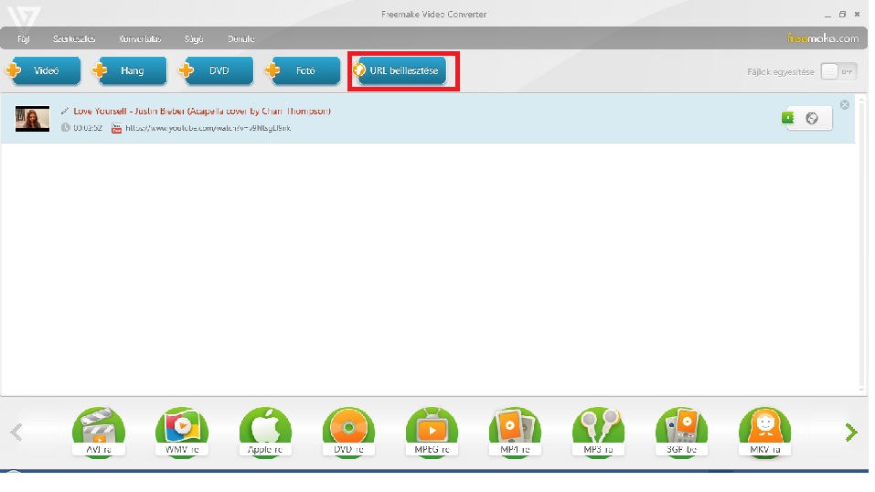Remove the Love Yourself item from list

point(845,105)
